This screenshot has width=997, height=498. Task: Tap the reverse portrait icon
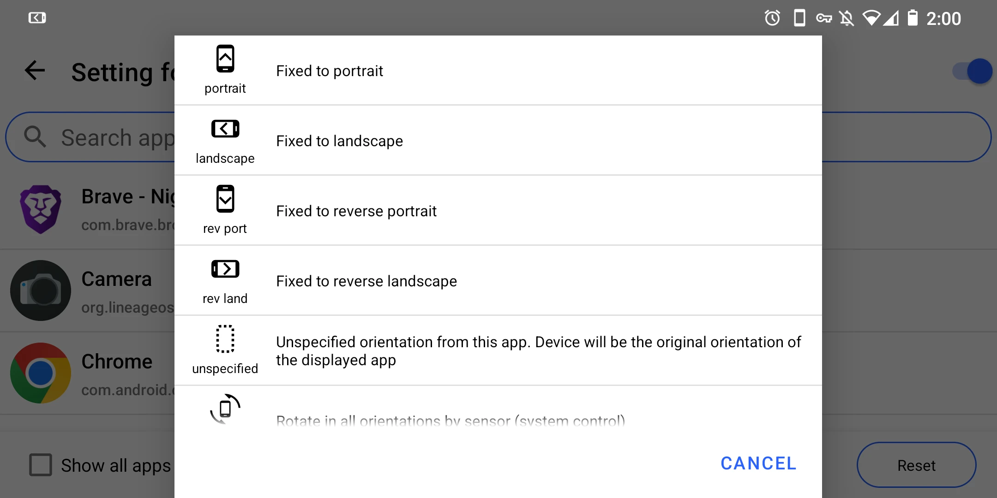pos(225,199)
